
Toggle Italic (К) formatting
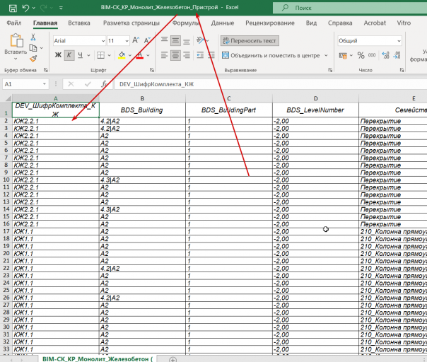pos(69,55)
